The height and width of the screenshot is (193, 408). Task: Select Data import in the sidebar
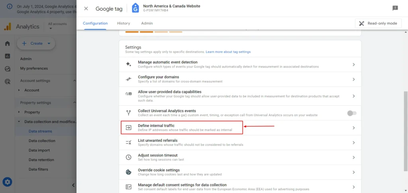pos(39,151)
